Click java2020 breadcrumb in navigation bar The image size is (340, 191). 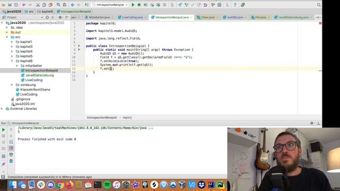pos(12,12)
